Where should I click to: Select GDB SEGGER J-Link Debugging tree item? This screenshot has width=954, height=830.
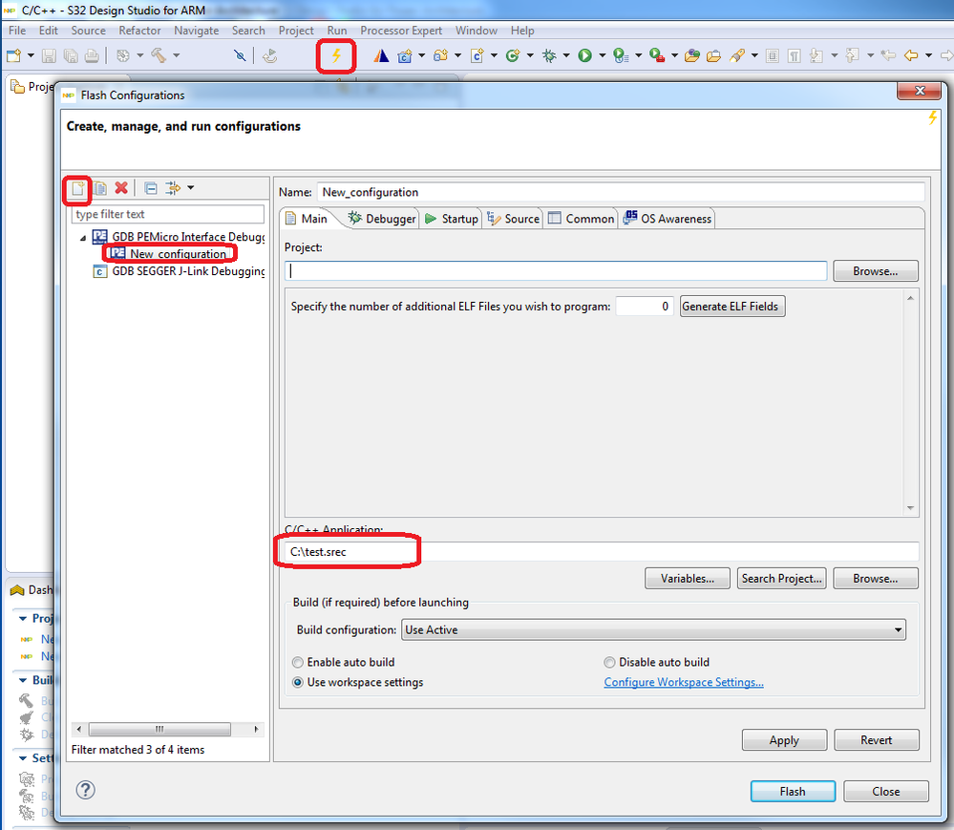179,271
